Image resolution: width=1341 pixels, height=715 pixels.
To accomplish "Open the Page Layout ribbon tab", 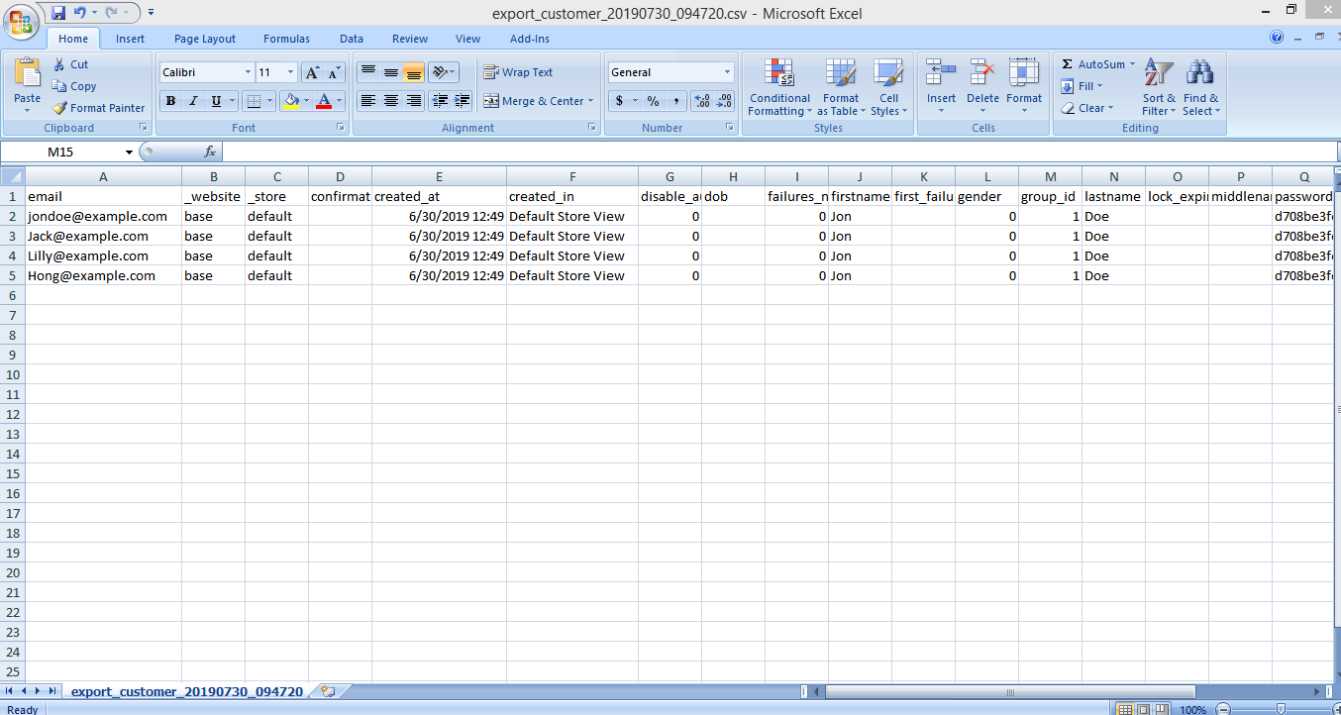I will point(205,39).
